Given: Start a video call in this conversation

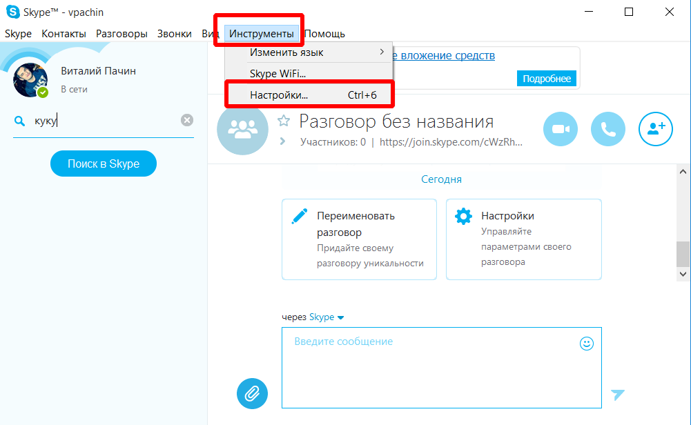Looking at the screenshot, I should [561, 129].
